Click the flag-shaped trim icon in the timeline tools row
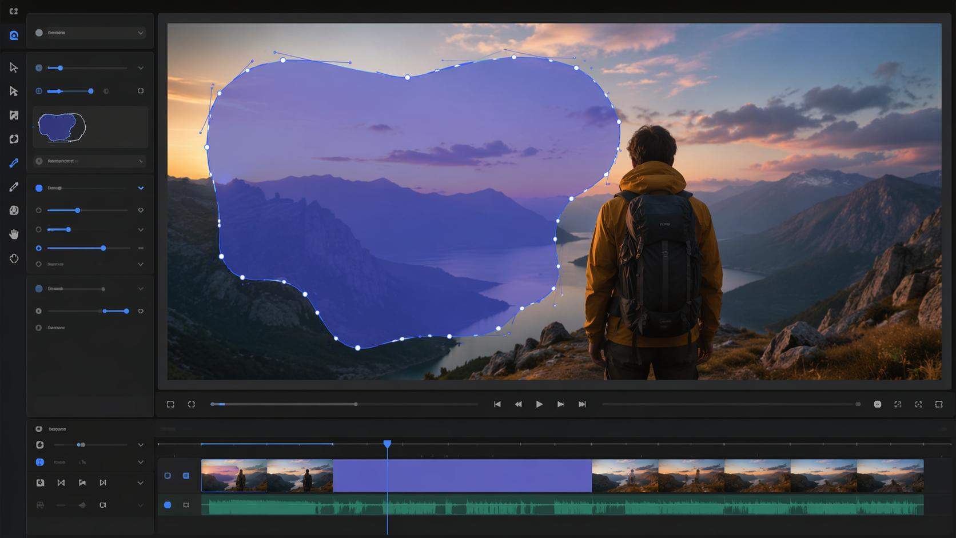This screenshot has height=538, width=956. tap(82, 483)
